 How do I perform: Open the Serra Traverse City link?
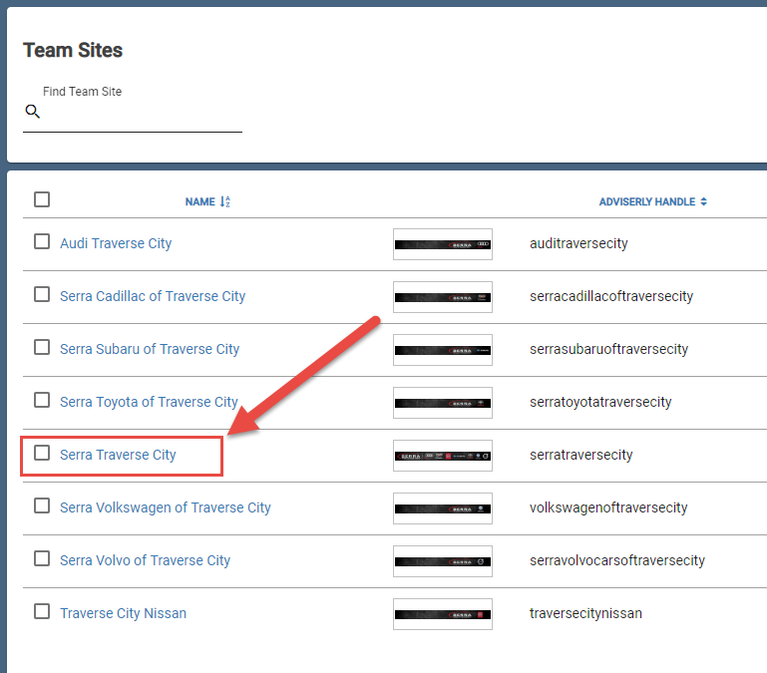point(118,455)
